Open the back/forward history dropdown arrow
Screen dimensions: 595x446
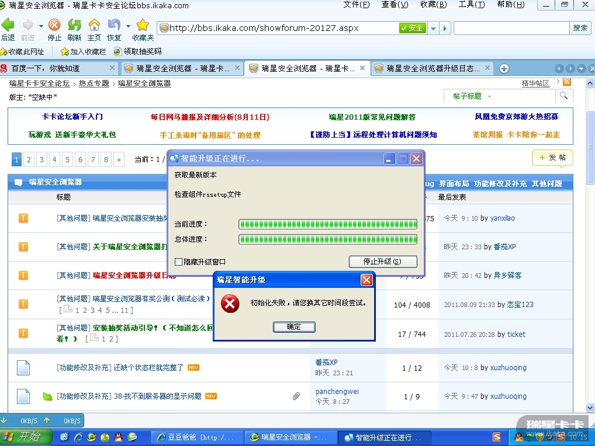41,26
